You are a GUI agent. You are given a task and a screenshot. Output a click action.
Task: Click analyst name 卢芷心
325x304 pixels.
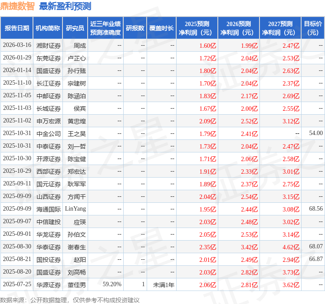click(x=76, y=58)
